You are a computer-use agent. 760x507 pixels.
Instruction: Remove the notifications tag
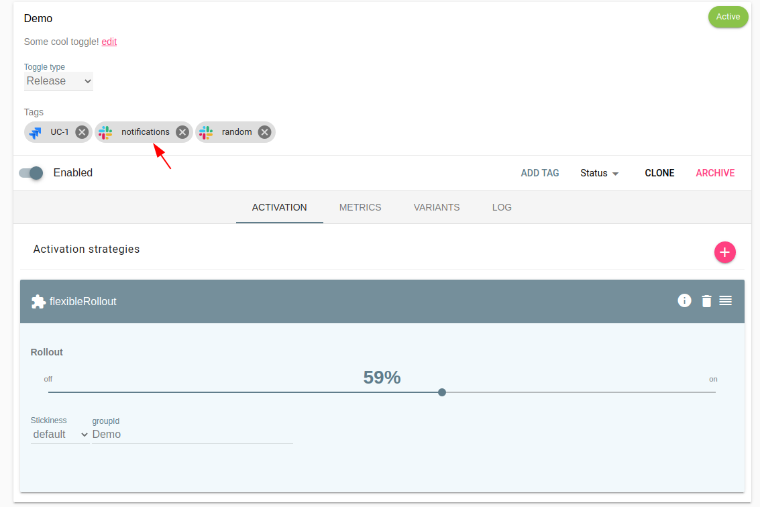coord(182,132)
